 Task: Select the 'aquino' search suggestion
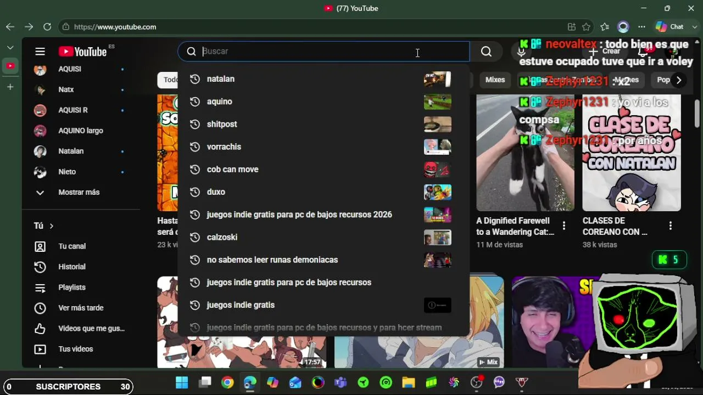pyautogui.click(x=323, y=101)
